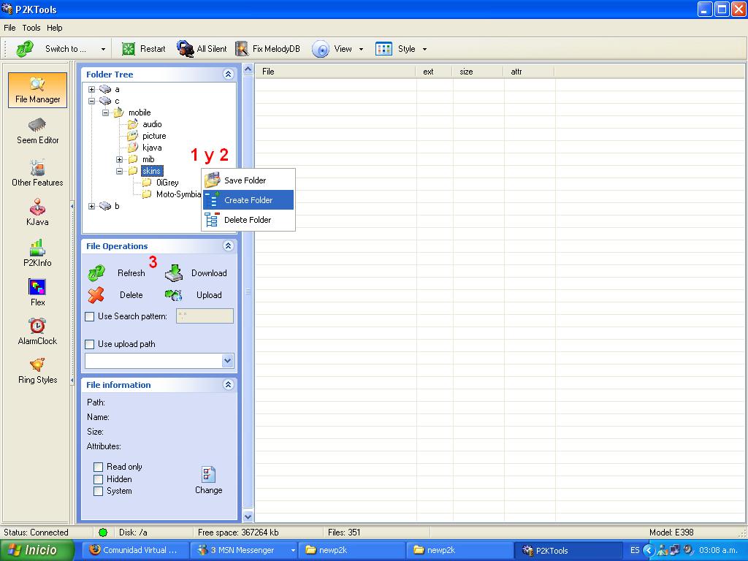This screenshot has width=748, height=561.
Task: Collapse drive c in the folder tree
Action: click(91, 101)
